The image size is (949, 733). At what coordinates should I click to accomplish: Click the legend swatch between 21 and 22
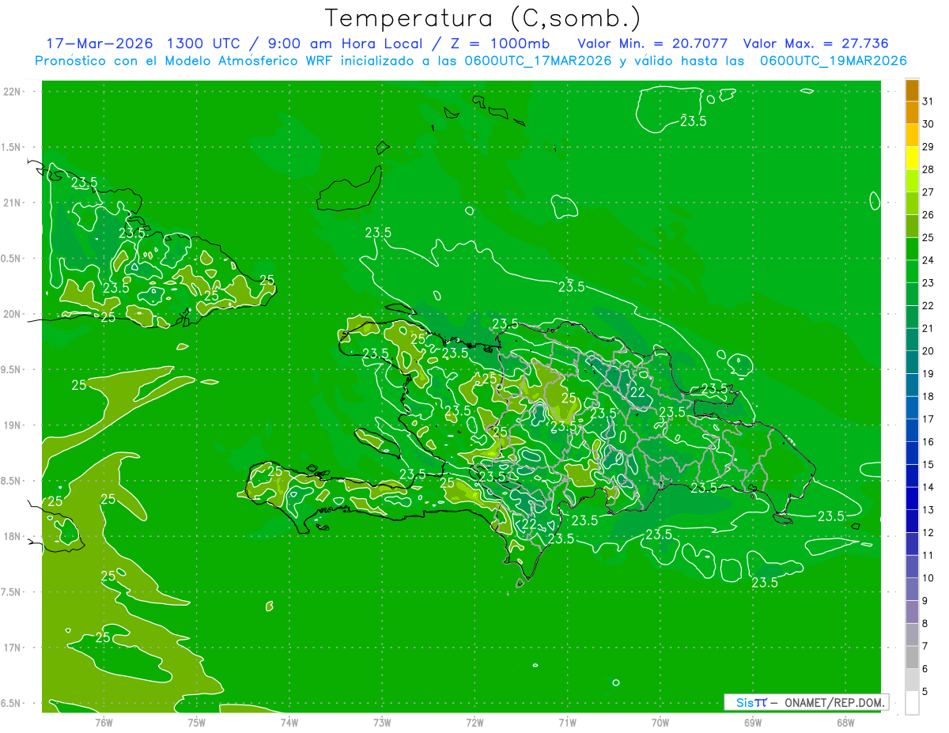[912, 317]
